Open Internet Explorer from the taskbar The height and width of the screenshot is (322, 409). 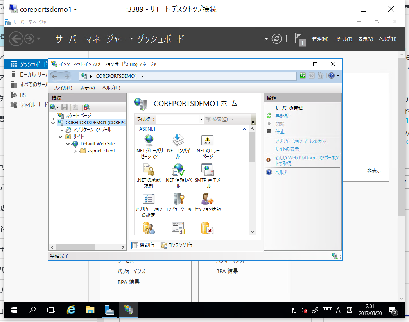(71, 310)
